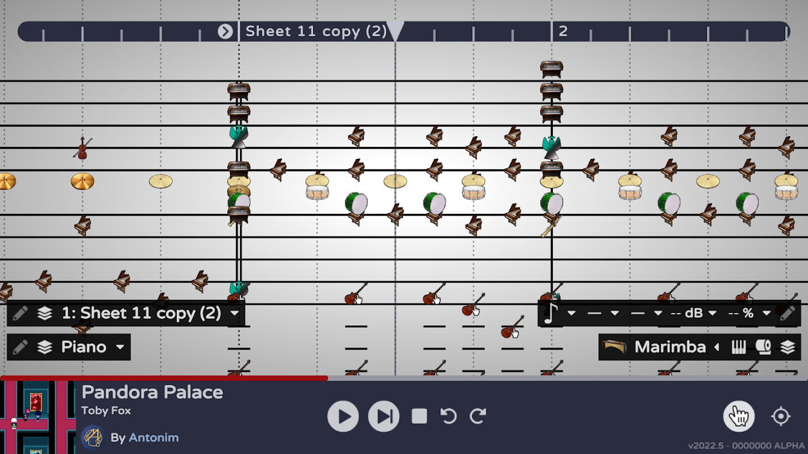
Task: Click the Redo arrow icon
Action: click(x=478, y=417)
